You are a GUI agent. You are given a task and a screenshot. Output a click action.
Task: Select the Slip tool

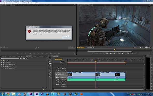coord(50,69)
